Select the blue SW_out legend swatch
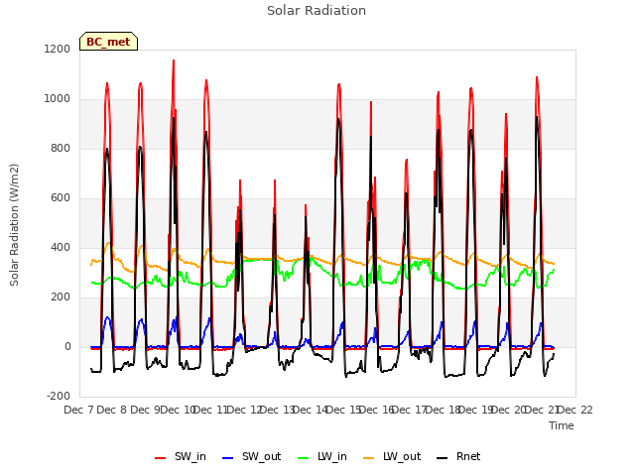635x476 pixels. coord(228,458)
